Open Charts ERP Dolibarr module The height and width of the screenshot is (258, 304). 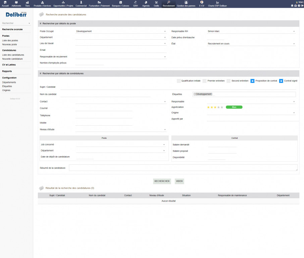[217, 3]
